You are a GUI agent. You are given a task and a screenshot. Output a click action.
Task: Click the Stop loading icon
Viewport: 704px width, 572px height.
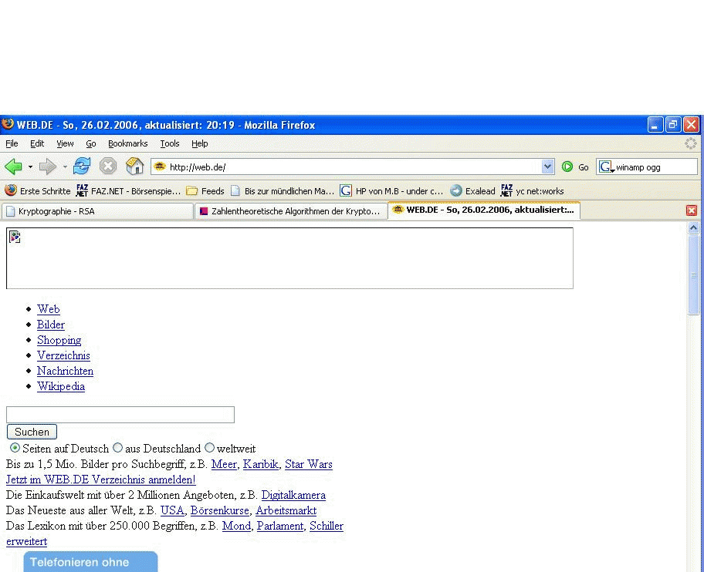[x=108, y=167]
